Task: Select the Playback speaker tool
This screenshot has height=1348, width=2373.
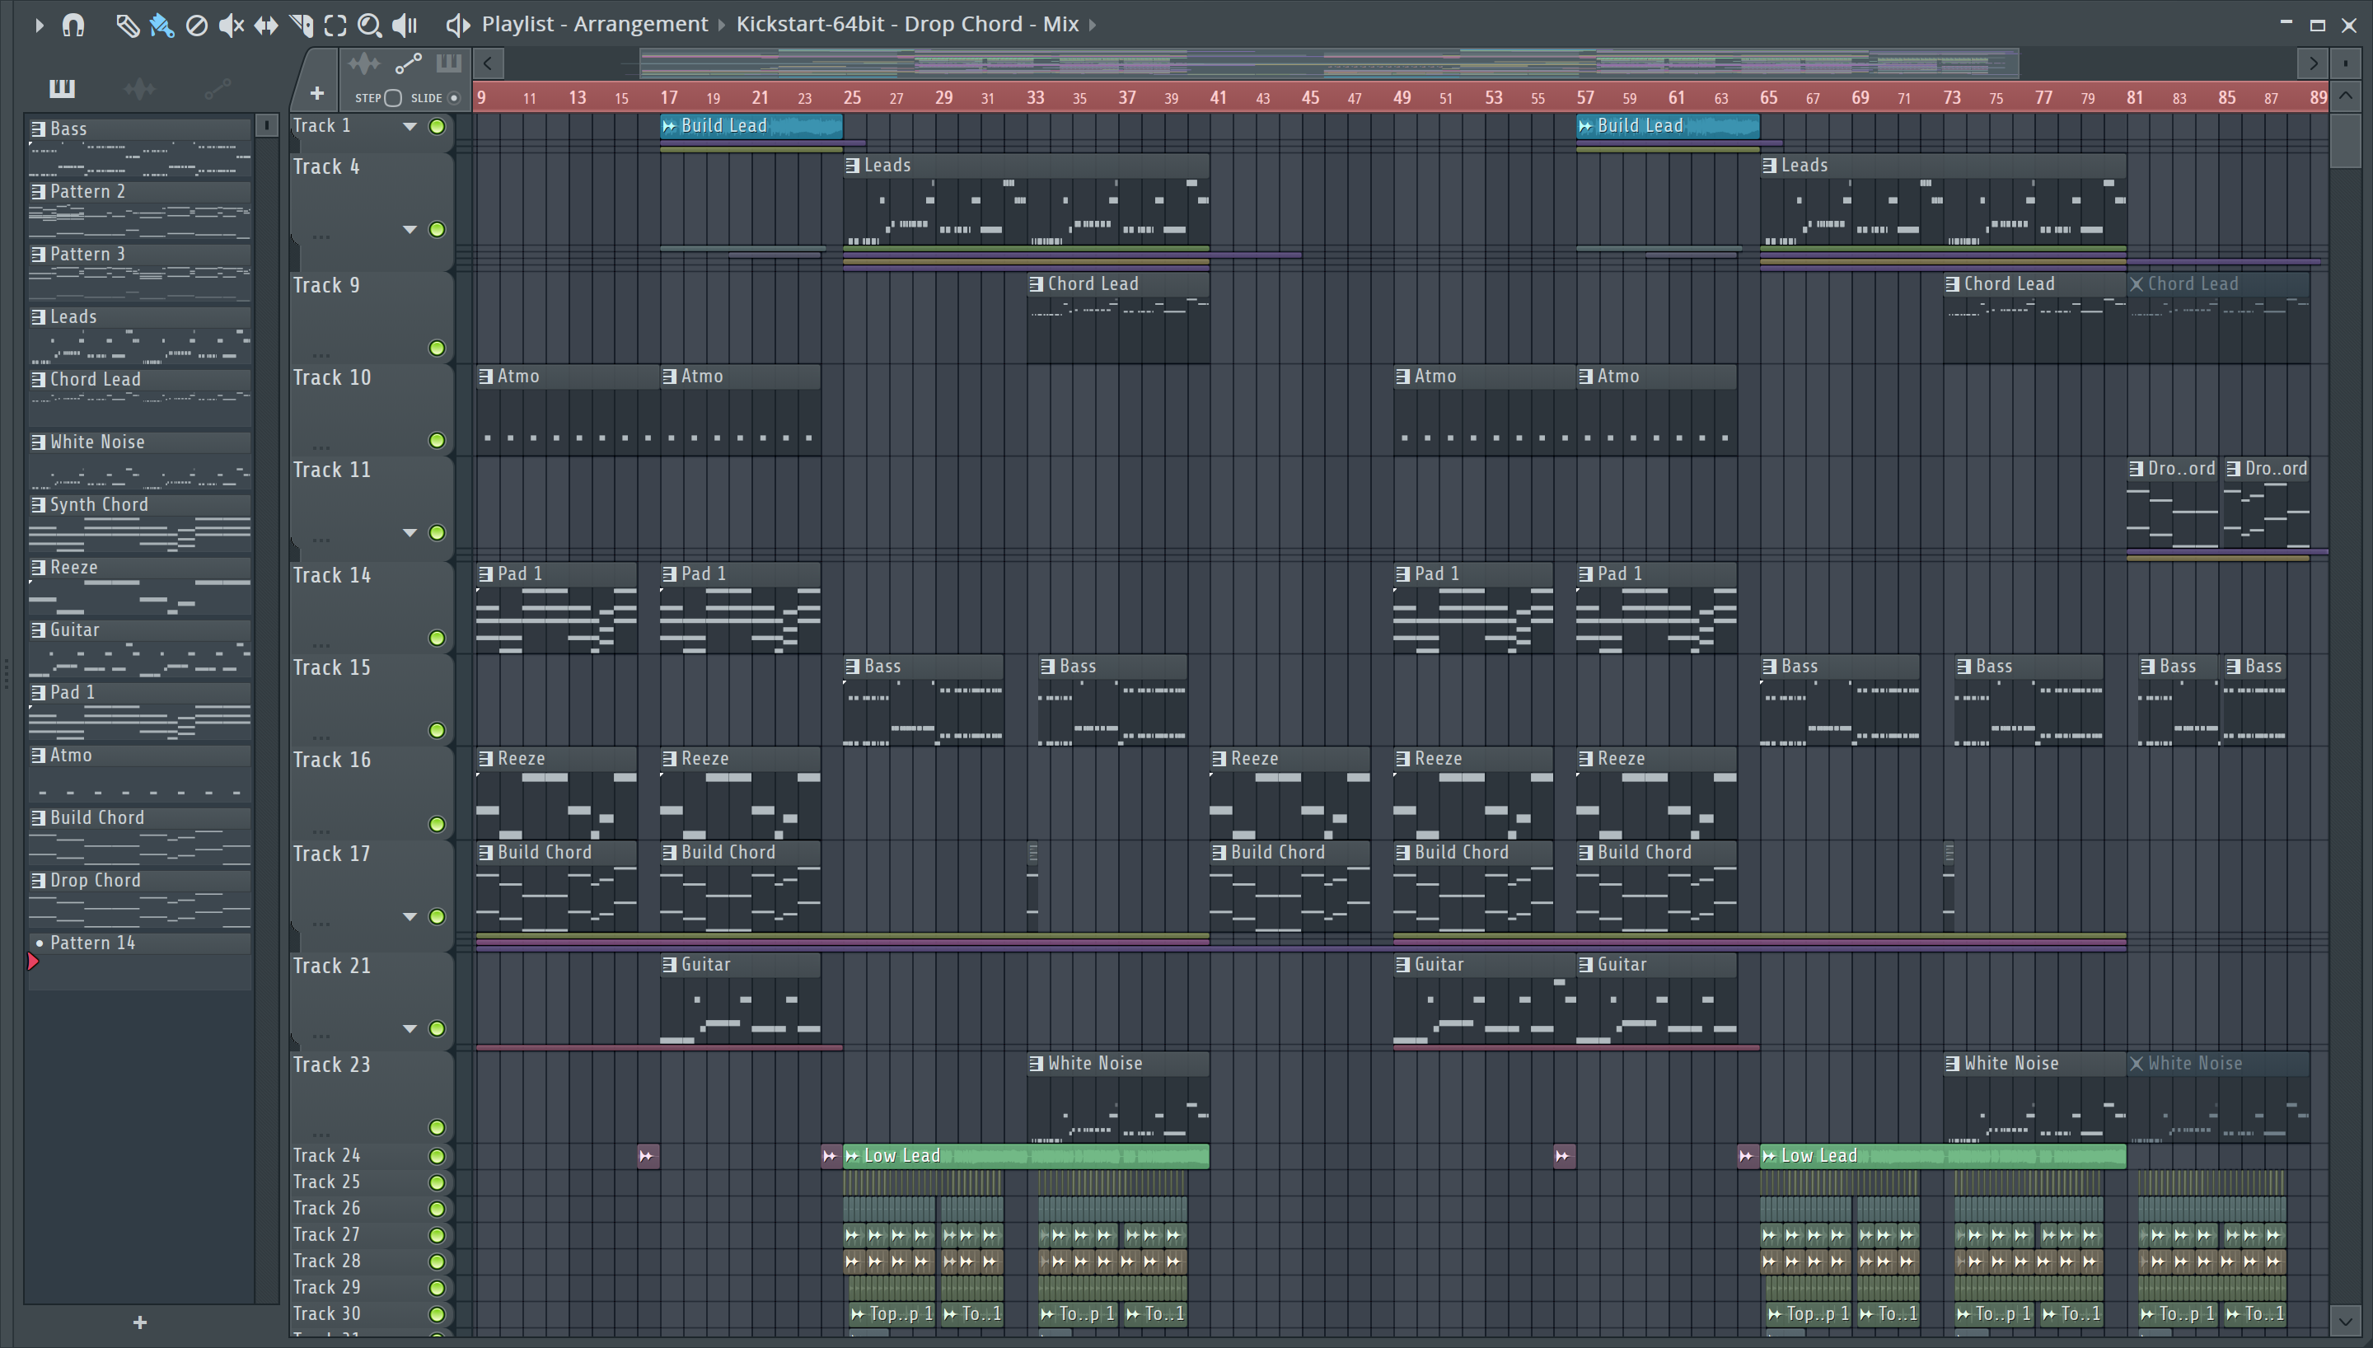Action: click(x=405, y=25)
